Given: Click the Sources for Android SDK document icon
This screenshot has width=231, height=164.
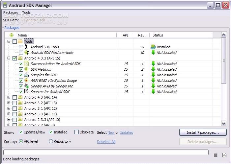Looking at the screenshot, I should pos(26,91).
